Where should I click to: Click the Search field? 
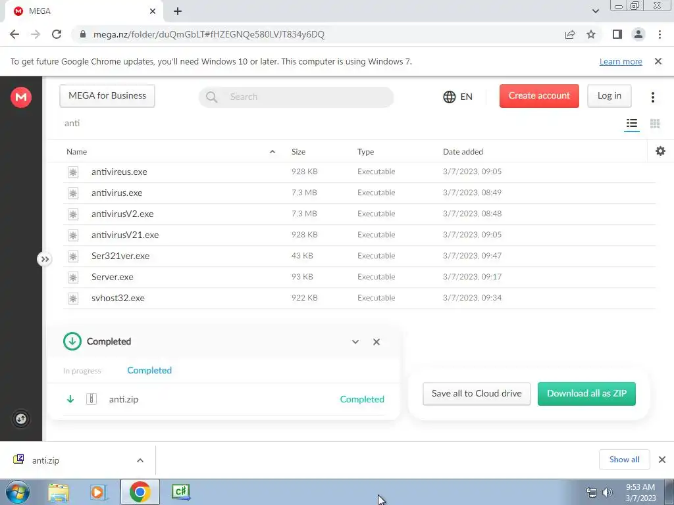click(x=296, y=97)
